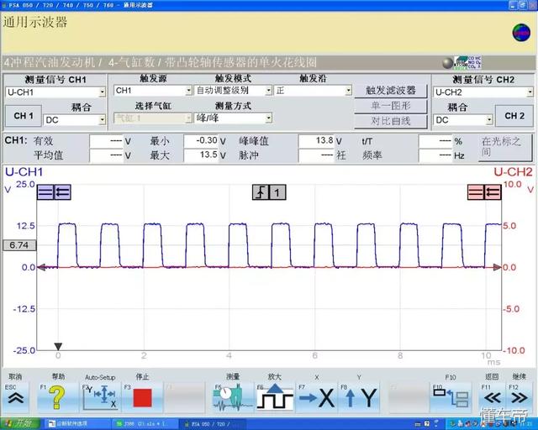The image size is (538, 430).
Task: Open the trigger source CH1 dropdown
Action: click(x=153, y=91)
